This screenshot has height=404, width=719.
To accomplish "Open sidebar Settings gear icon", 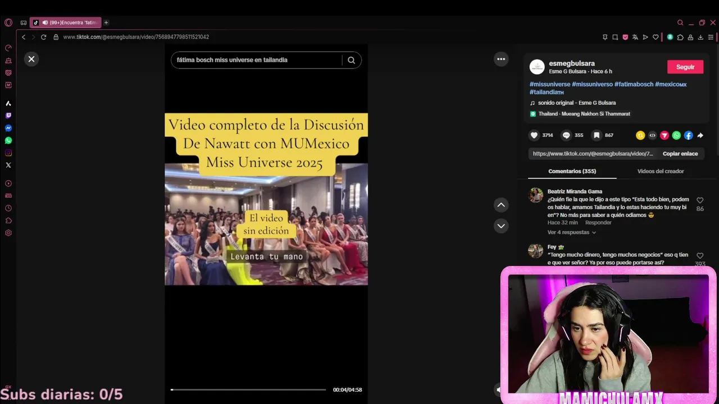I will (x=8, y=233).
